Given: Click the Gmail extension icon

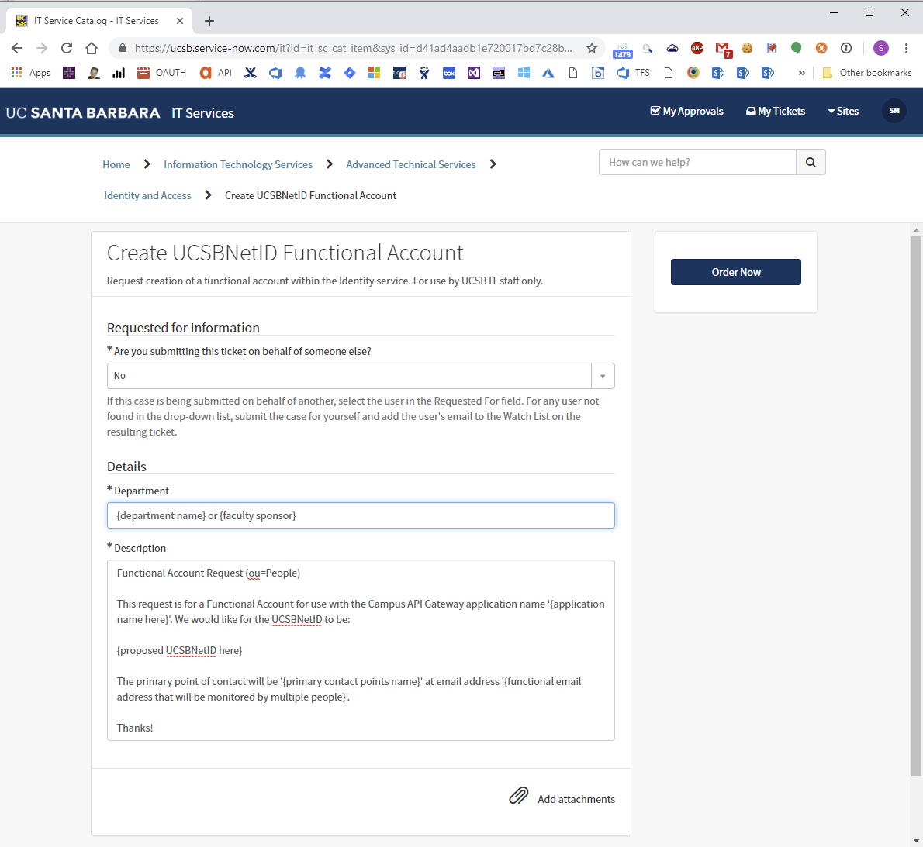Looking at the screenshot, I should click(722, 49).
